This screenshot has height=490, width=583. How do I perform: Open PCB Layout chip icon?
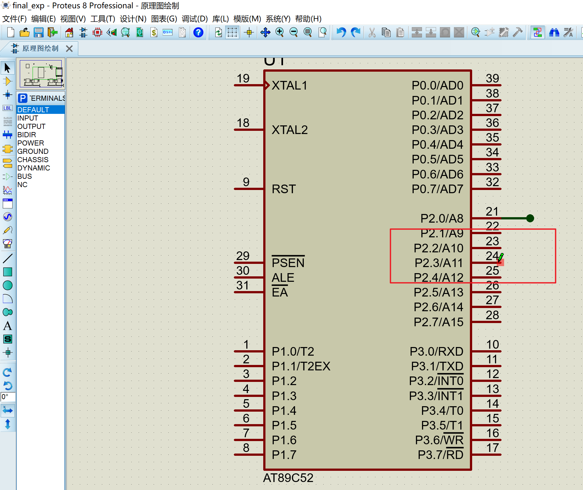click(x=97, y=32)
